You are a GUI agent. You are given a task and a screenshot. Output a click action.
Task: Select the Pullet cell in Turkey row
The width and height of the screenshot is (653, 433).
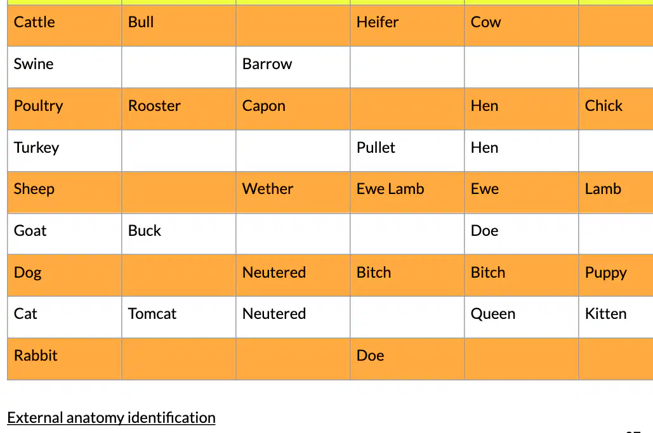[407, 151]
